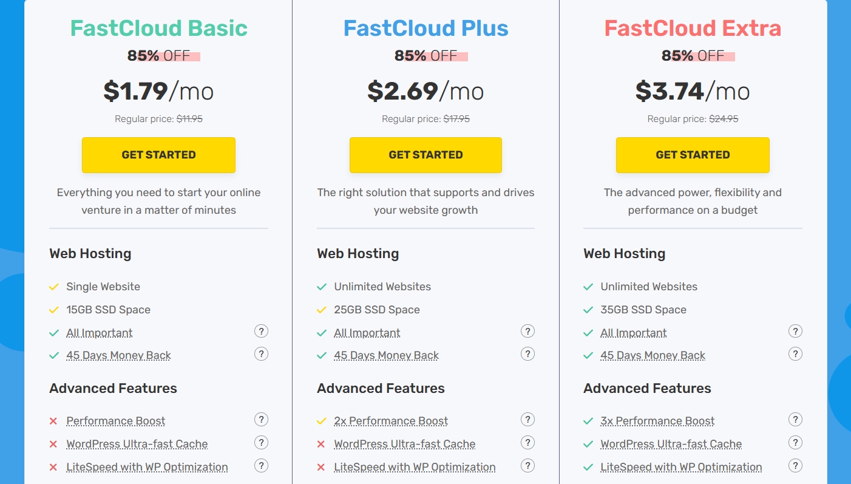The image size is (851, 484).
Task: Click help icon beside Extra 3x Performance Boost
Action: pos(795,420)
